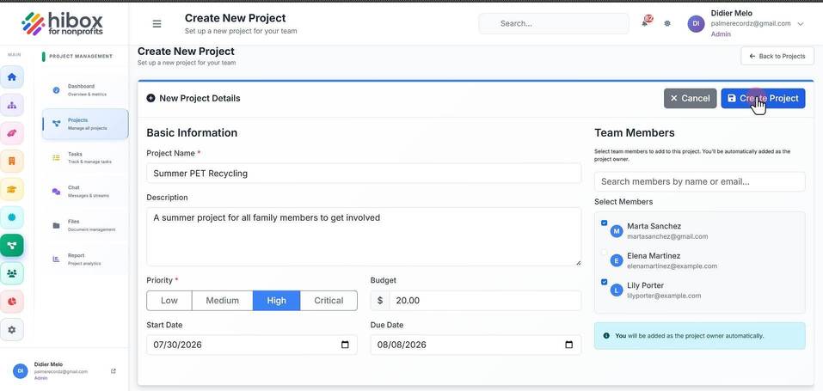Click the Lily Porter L avatar
Viewport: 823px width, 391px height.
tap(617, 290)
